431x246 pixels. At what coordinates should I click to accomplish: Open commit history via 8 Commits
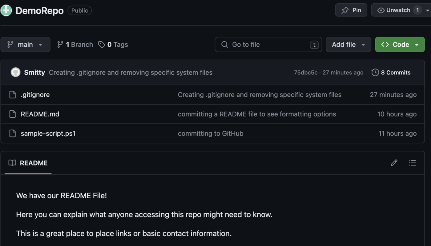click(391, 73)
